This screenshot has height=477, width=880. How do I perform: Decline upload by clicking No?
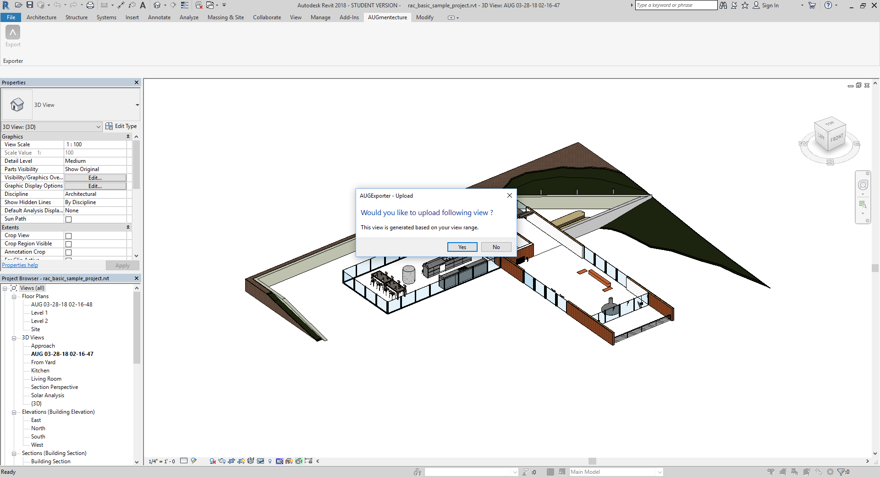[x=496, y=247]
